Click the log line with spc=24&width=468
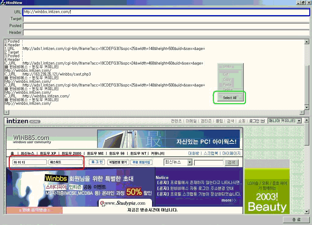The height and width of the screenshot is (225, 312). pos(104,63)
